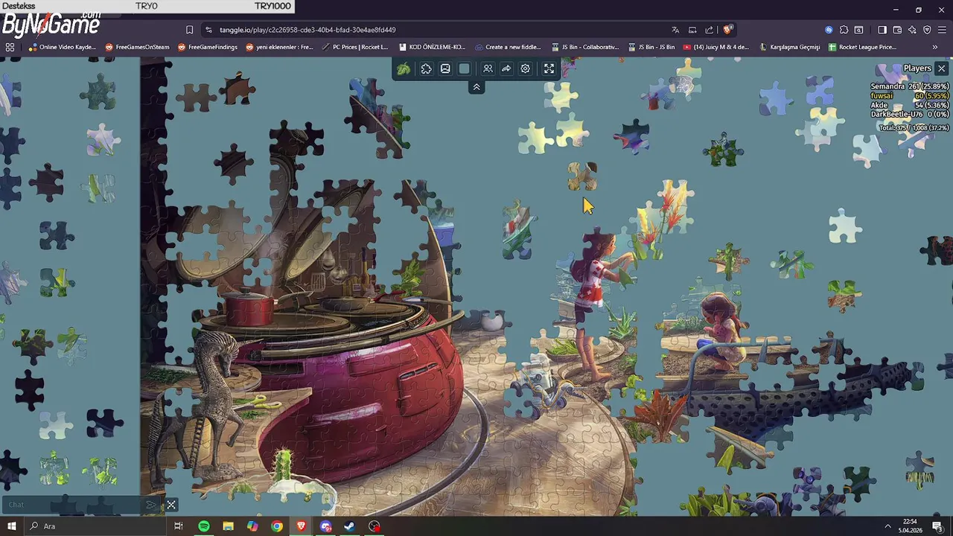This screenshot has height=536, width=953.
Task: Focus the Chat input field
Action: (73, 505)
